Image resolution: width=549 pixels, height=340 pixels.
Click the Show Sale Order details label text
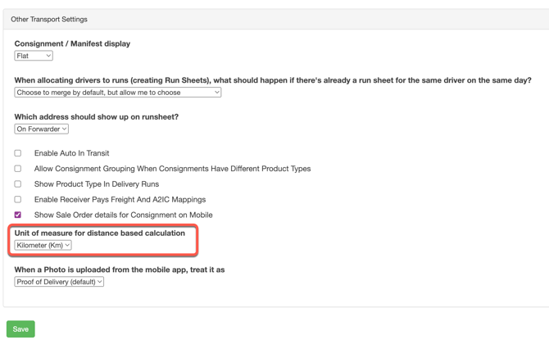pyautogui.click(x=123, y=215)
